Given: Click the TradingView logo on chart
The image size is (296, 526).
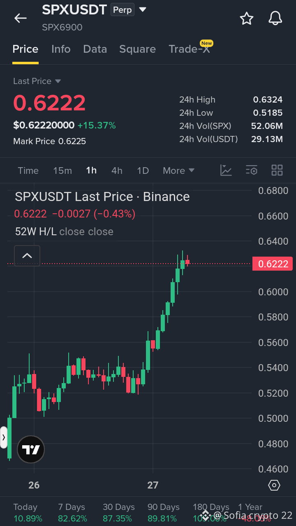Looking at the screenshot, I should click(31, 449).
